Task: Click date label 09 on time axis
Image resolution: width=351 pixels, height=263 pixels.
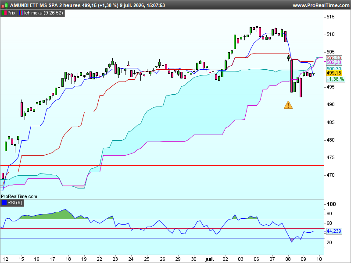Action: [304, 259]
